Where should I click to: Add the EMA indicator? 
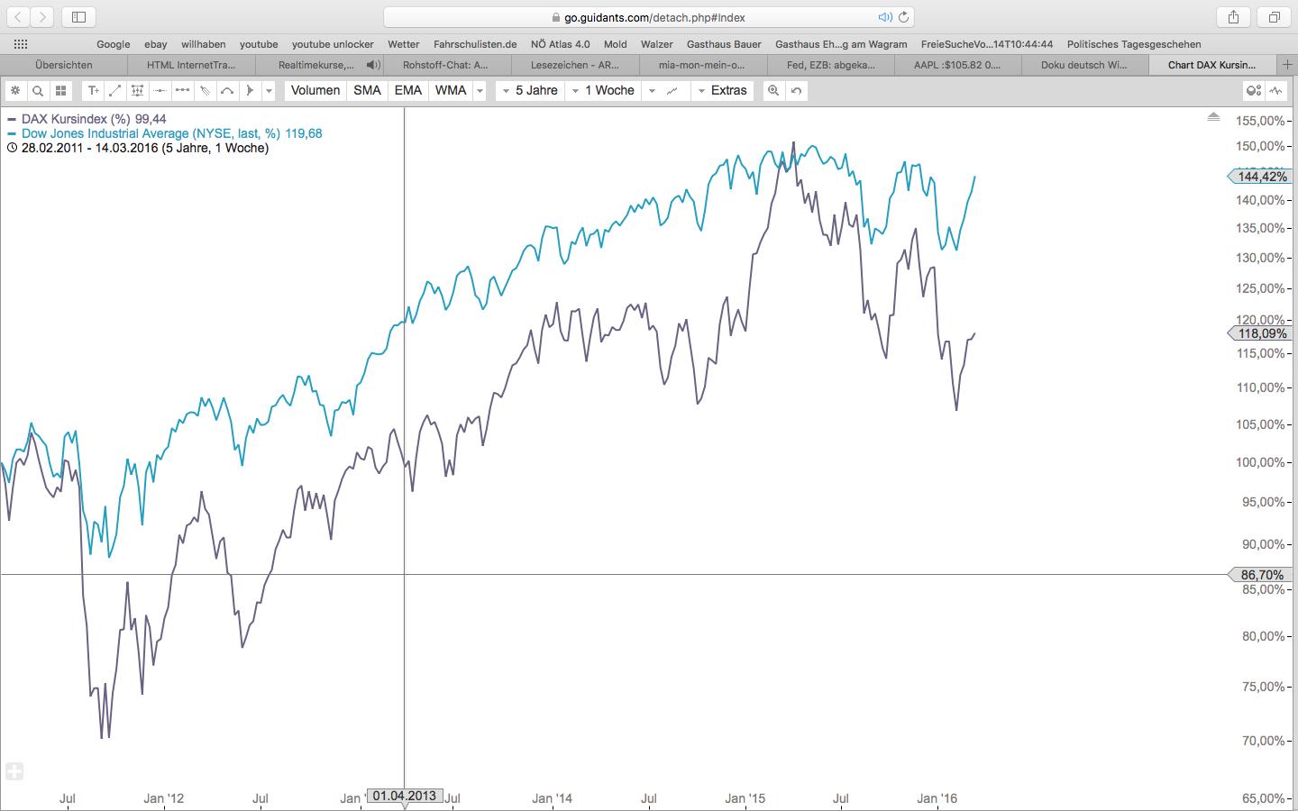pos(408,90)
